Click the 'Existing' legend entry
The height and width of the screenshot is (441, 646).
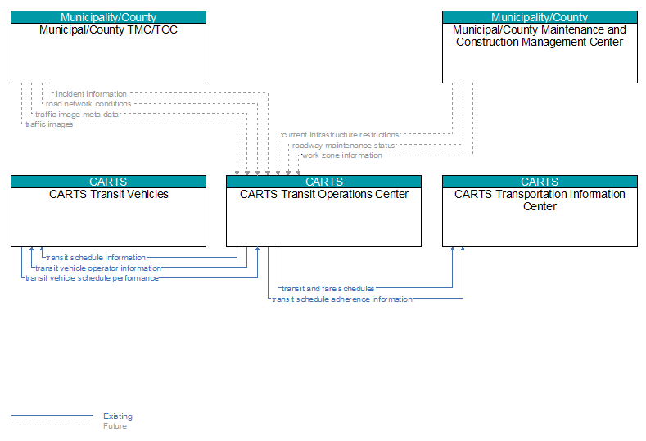(x=118, y=416)
